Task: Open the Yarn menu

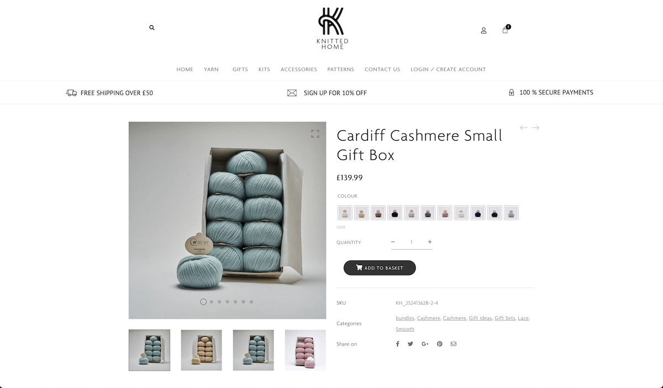Action: (211, 70)
